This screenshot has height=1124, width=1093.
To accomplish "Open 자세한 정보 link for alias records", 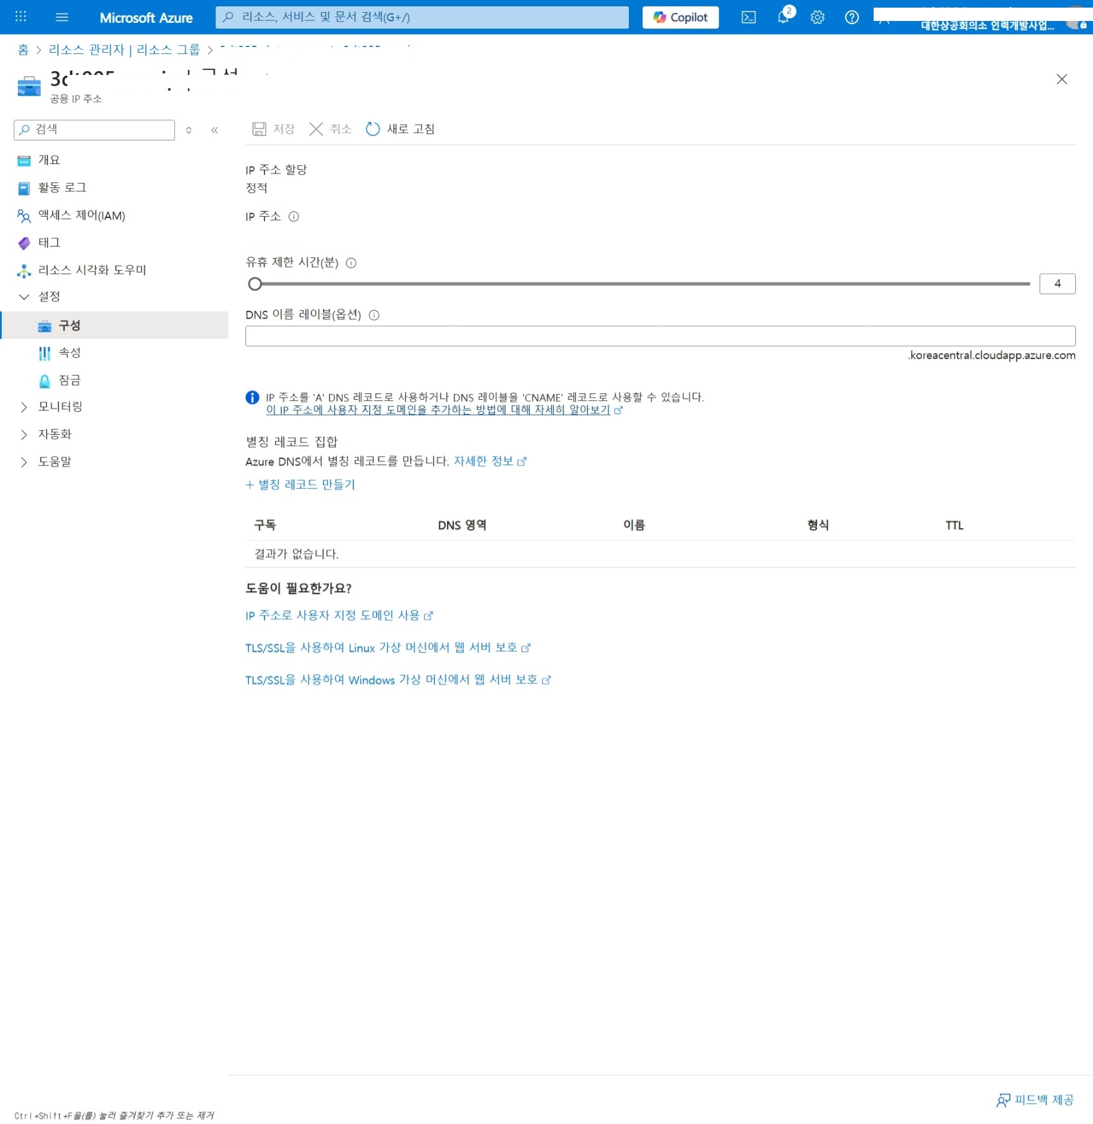I will coord(490,461).
